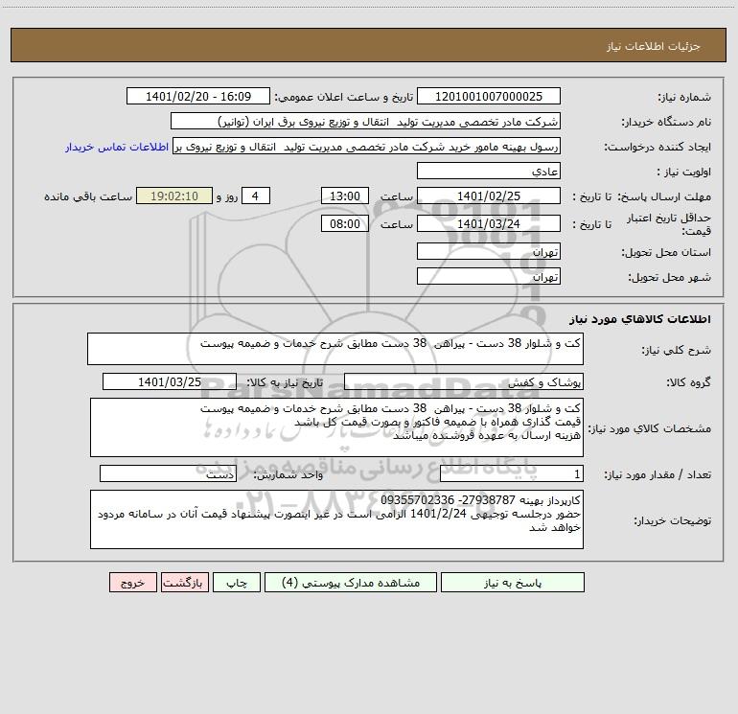Viewport: 738px width, 714px height.
Task: Select the شماره نیاز field 1201001007000025
Action: pyautogui.click(x=489, y=96)
